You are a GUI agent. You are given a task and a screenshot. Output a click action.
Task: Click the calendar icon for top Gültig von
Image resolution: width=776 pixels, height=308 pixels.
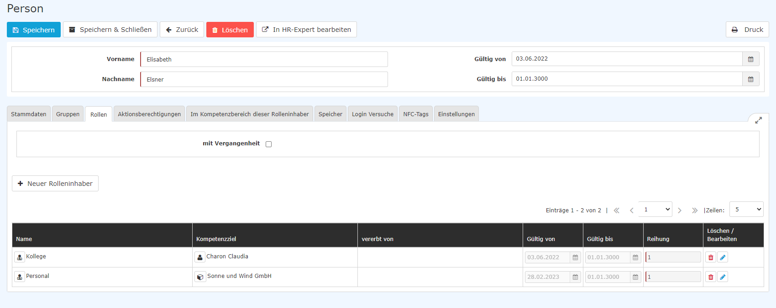pyautogui.click(x=750, y=59)
